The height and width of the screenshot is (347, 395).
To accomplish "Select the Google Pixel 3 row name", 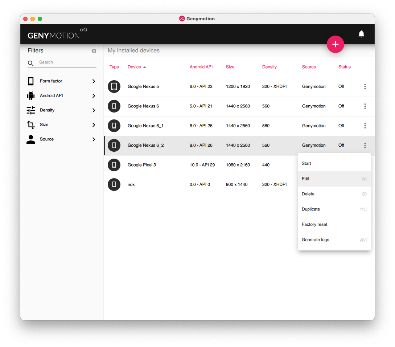I will pos(141,165).
